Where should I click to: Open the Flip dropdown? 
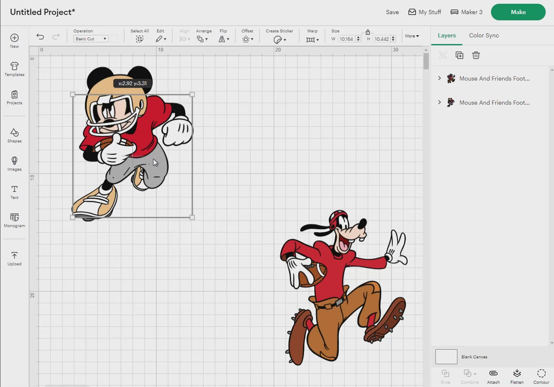(224, 39)
